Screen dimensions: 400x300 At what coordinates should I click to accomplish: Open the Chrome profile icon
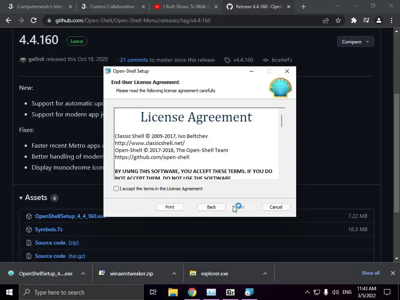point(379,20)
